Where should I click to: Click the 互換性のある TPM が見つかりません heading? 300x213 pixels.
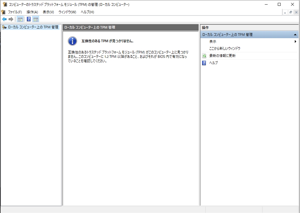[107, 41]
